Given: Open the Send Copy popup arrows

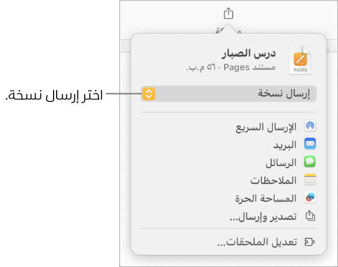Looking at the screenshot, I should tap(148, 94).
